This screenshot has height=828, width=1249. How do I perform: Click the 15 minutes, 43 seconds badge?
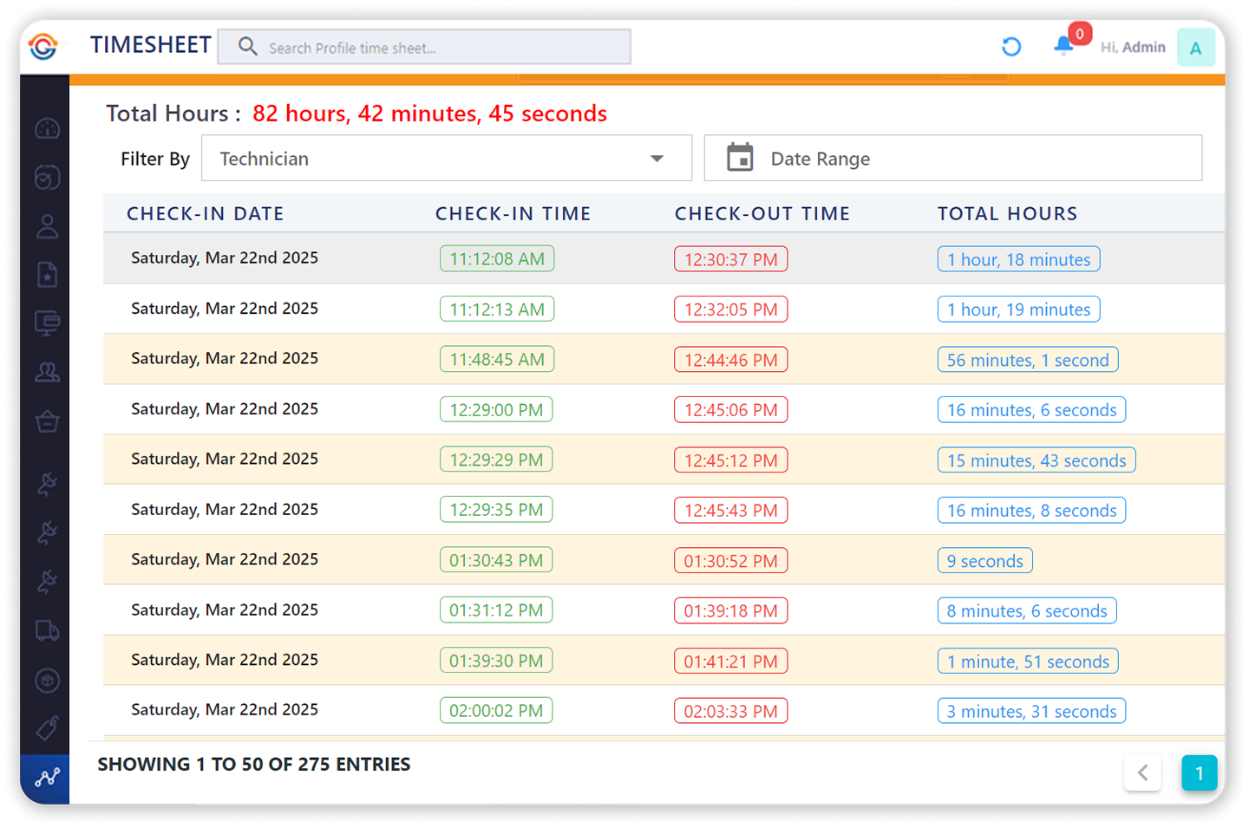point(1036,460)
